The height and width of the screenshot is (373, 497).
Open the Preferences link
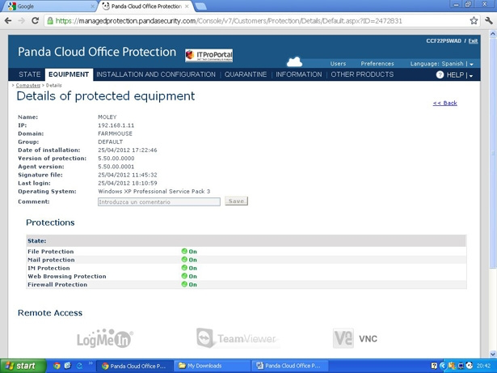point(377,64)
